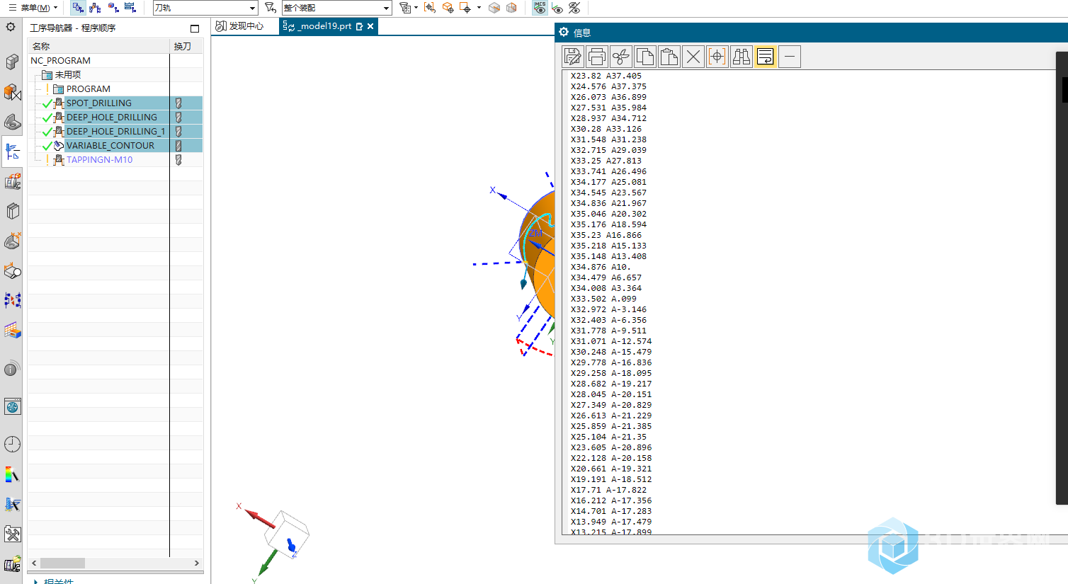Screen dimensions: 1068x584
Task: Click the 名称 column header
Action: tap(99, 46)
